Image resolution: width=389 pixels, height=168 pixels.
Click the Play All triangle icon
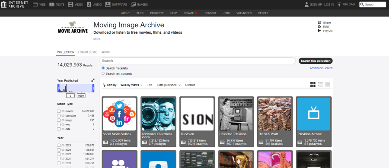319,31
